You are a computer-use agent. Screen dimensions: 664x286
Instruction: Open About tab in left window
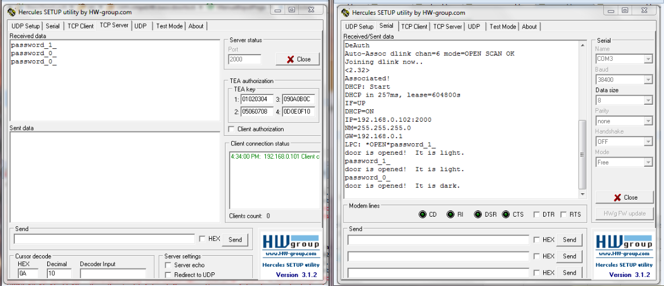click(196, 26)
